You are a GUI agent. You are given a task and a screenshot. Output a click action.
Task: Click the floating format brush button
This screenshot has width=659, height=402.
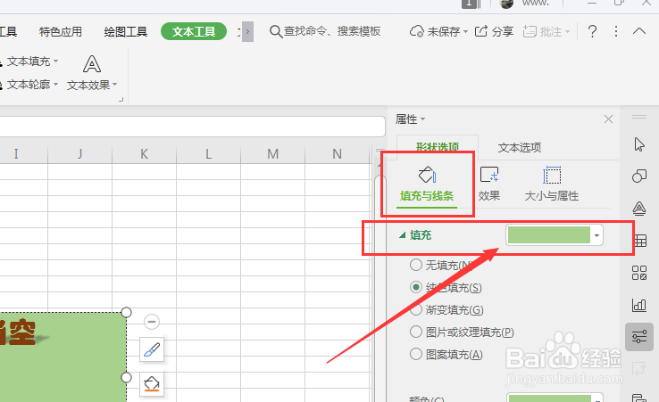(152, 349)
